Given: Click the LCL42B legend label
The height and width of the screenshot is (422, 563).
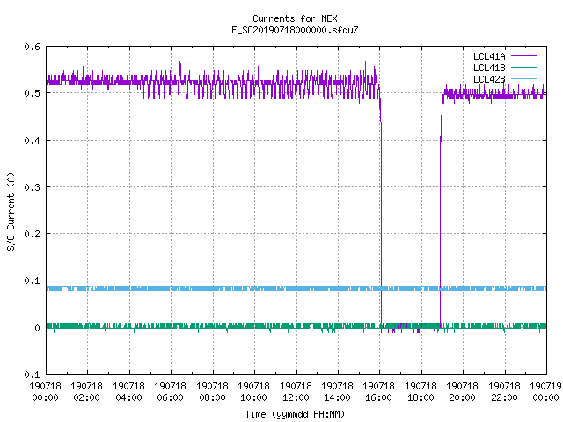Looking at the screenshot, I should click(x=489, y=79).
